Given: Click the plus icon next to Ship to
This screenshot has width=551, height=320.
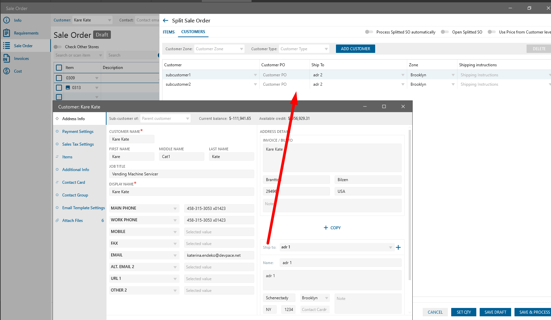Looking at the screenshot, I should [x=398, y=247].
